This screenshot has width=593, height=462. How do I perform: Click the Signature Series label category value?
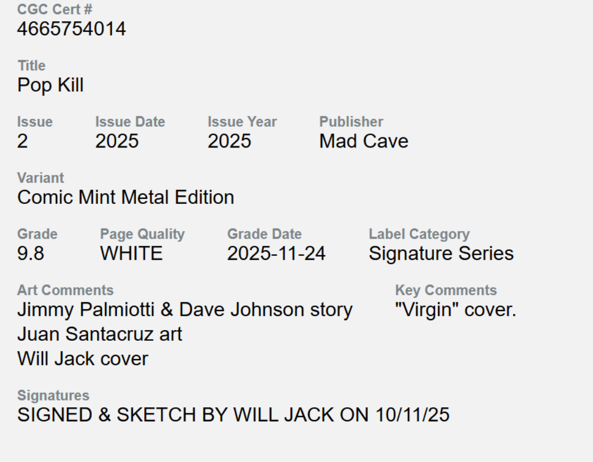click(441, 254)
